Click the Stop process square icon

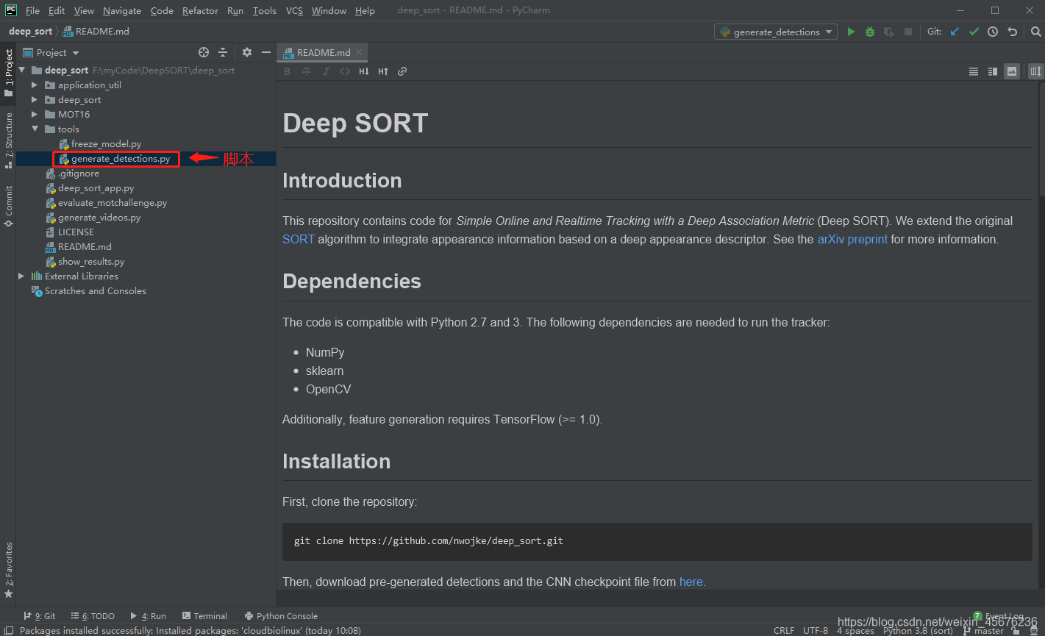point(908,32)
